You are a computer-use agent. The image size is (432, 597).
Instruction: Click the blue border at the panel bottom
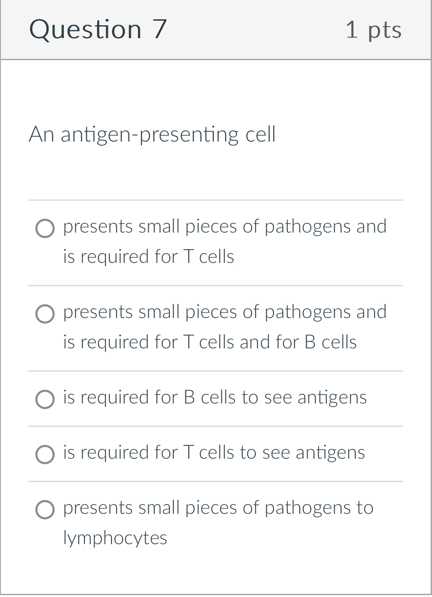point(216,594)
